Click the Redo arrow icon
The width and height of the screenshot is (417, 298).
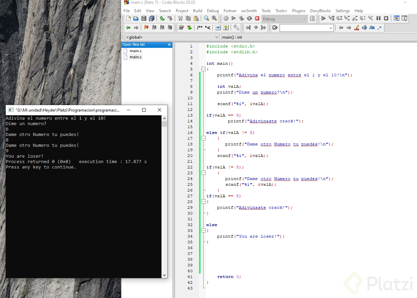point(170,19)
